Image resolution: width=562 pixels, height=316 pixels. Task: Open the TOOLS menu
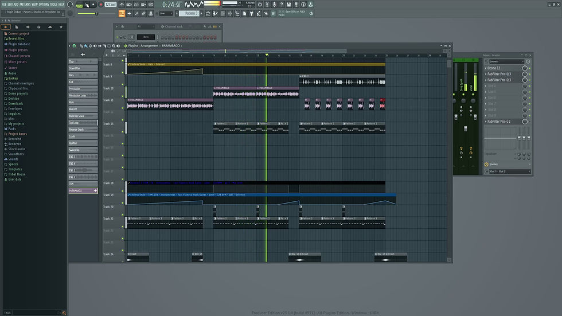tap(53, 4)
